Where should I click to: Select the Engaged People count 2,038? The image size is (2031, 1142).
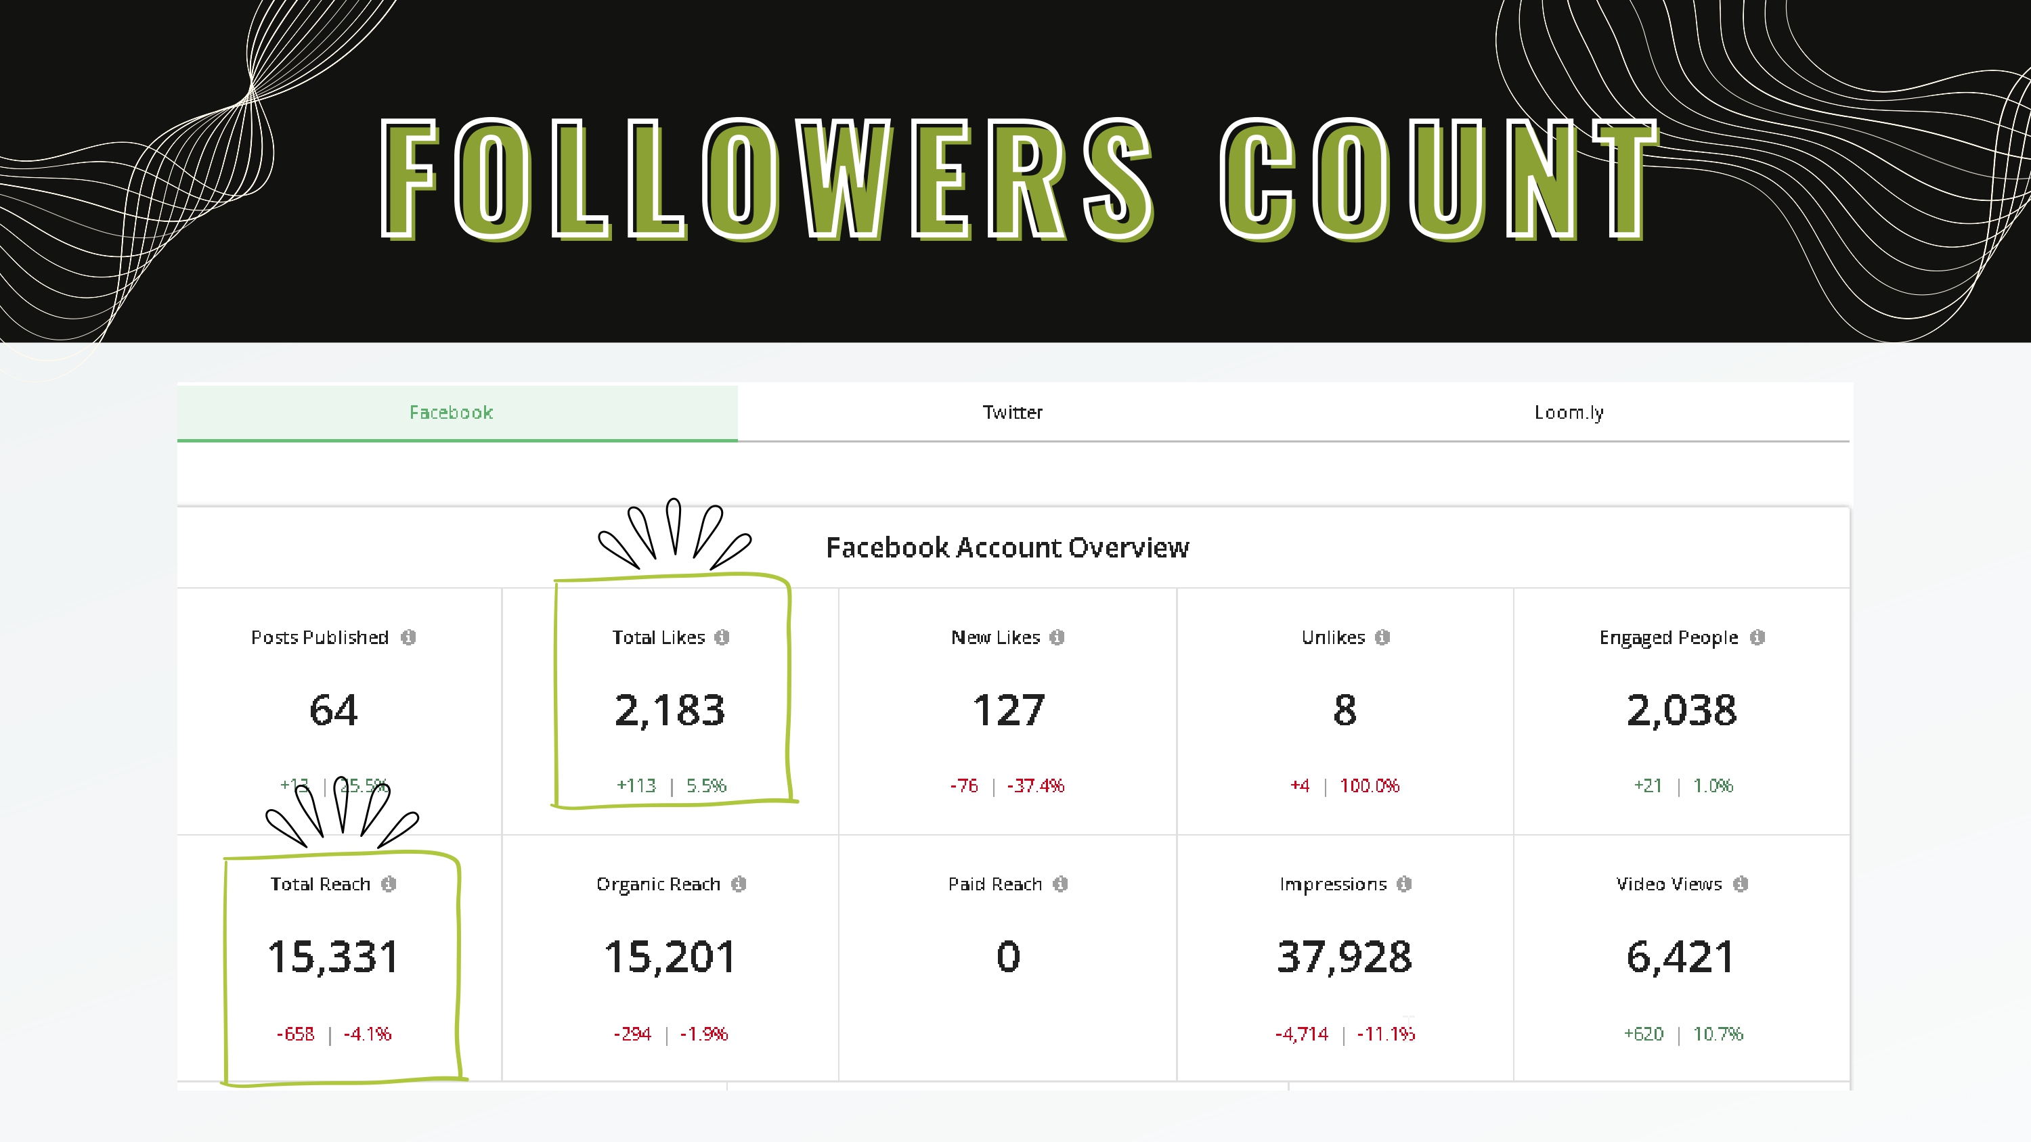pos(1681,710)
